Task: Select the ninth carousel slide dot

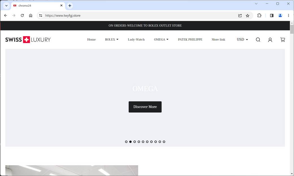Action: point(160,142)
